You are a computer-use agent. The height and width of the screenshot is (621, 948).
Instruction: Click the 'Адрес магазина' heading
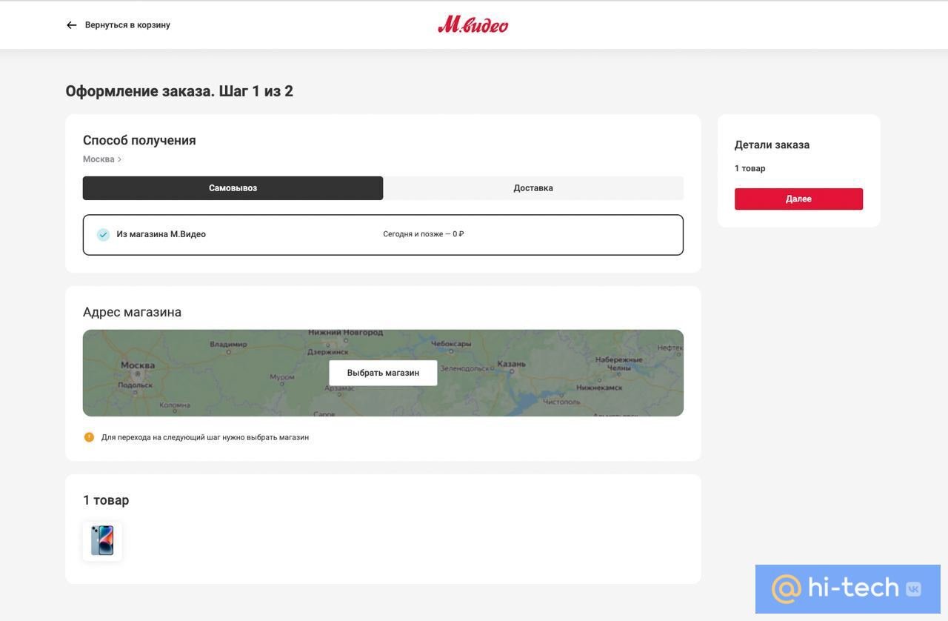click(x=132, y=312)
